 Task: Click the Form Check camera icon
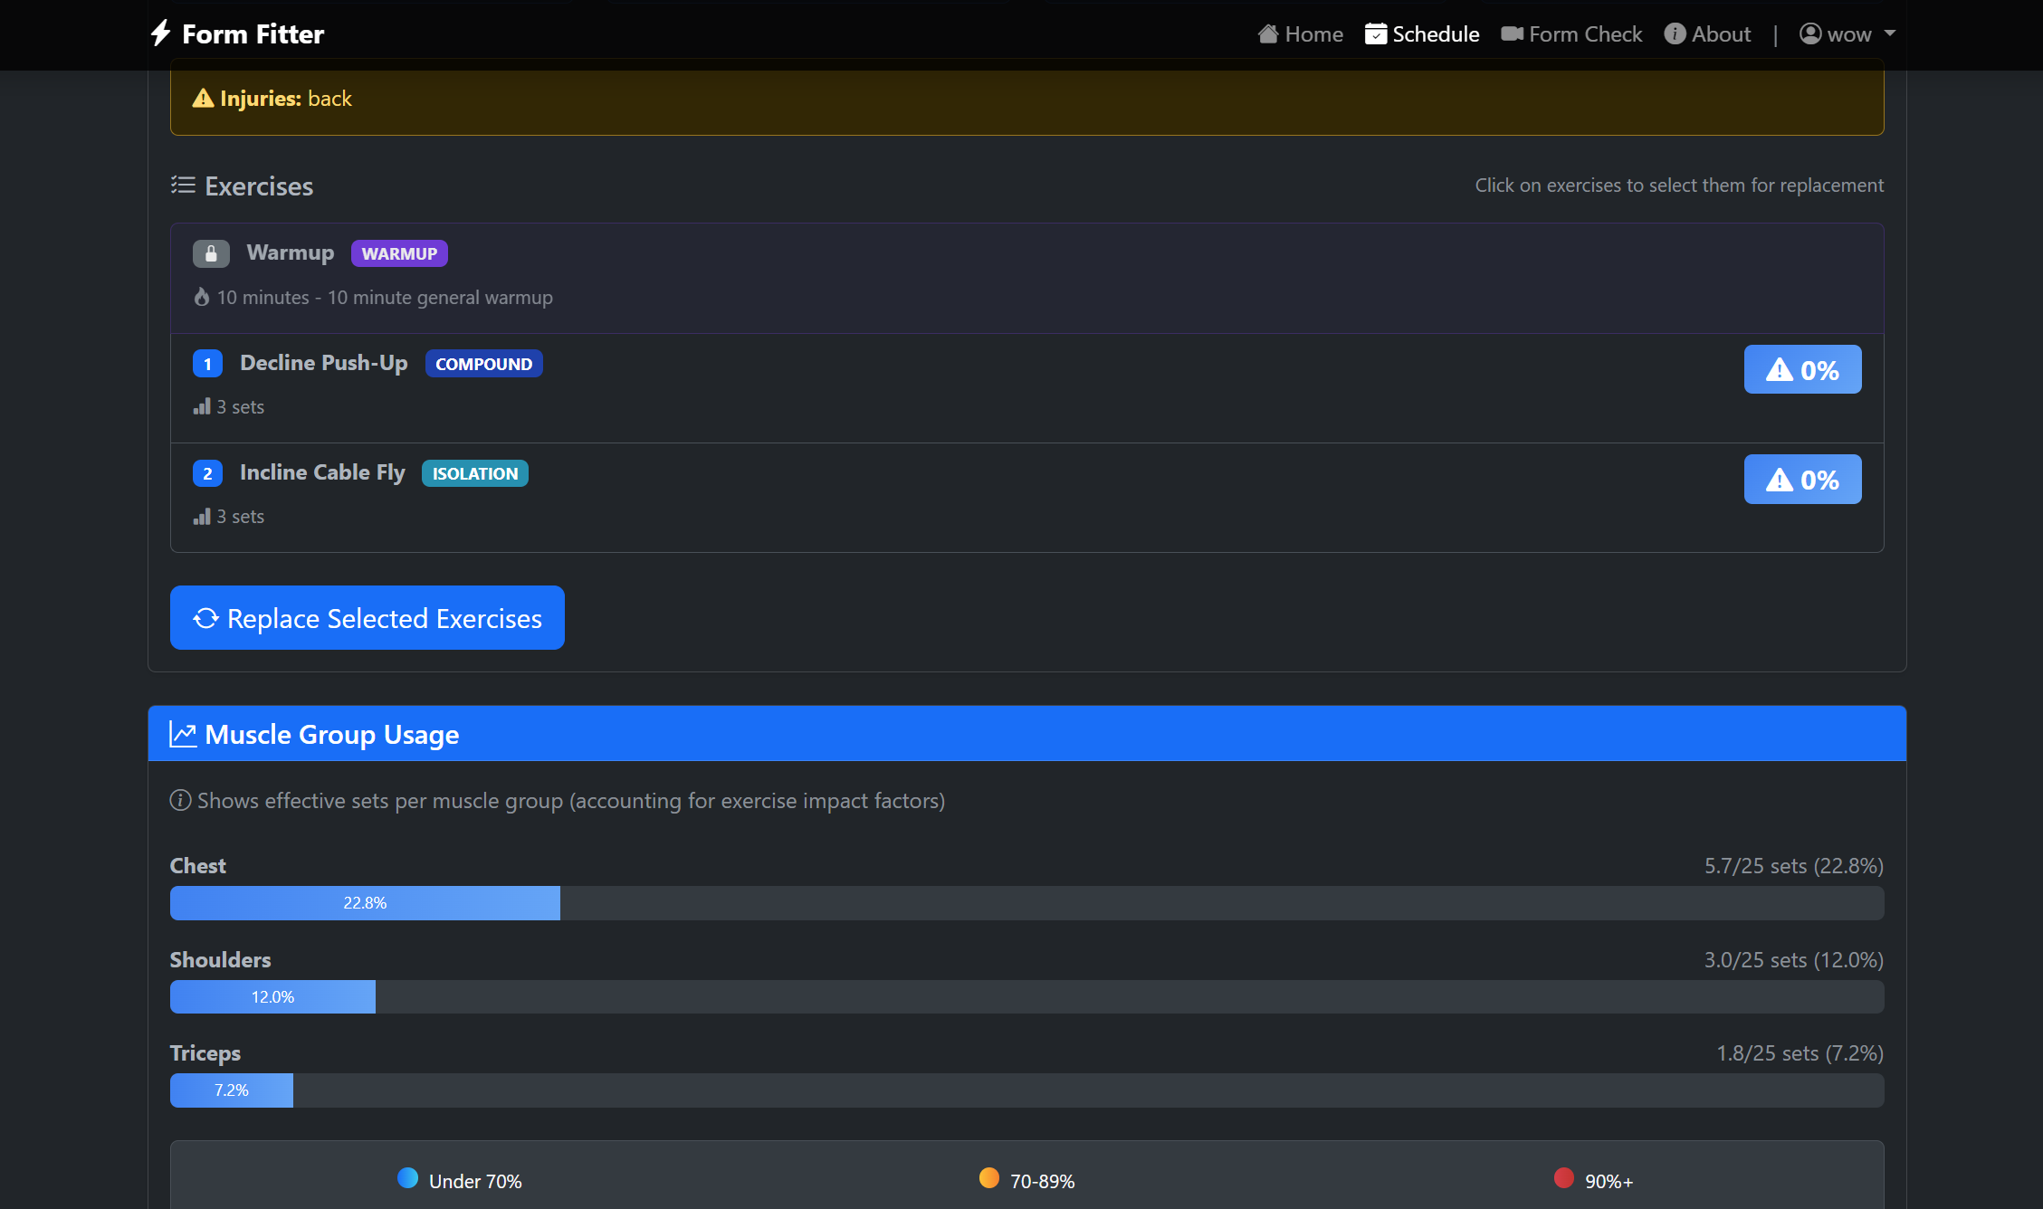pyautogui.click(x=1512, y=33)
